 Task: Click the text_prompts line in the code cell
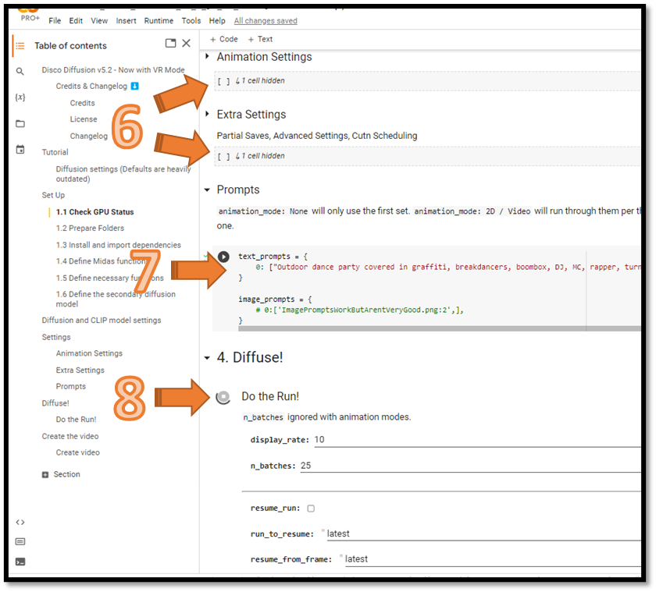[273, 257]
